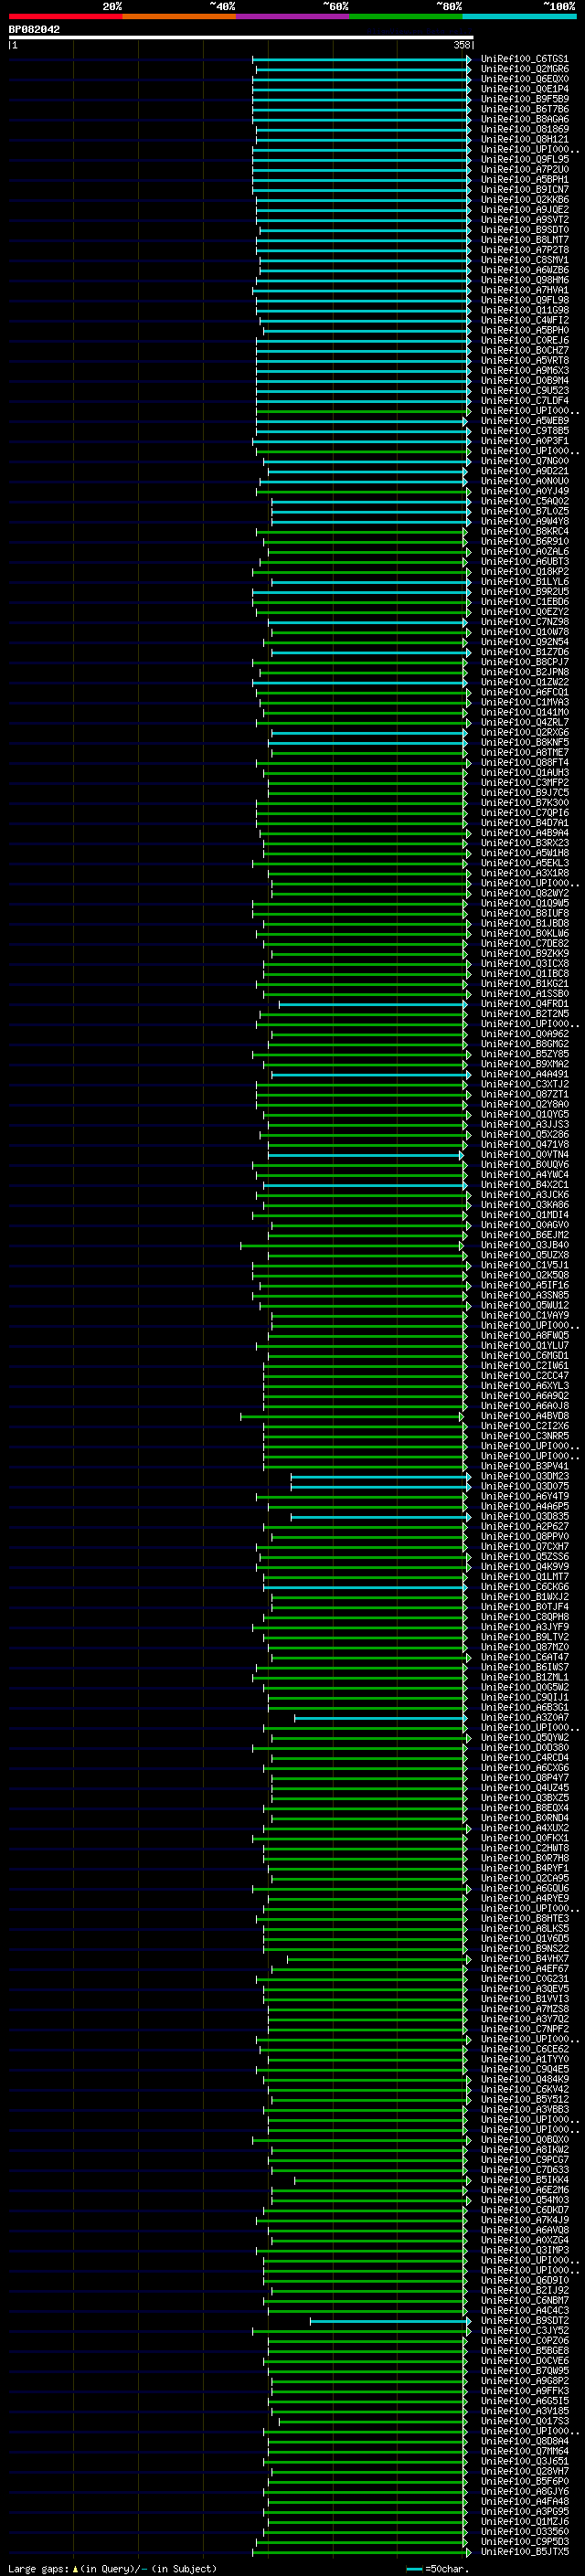Select hit label UniRef100_B9ICN7
The width and height of the screenshot is (585, 2576).
pos(524,189)
